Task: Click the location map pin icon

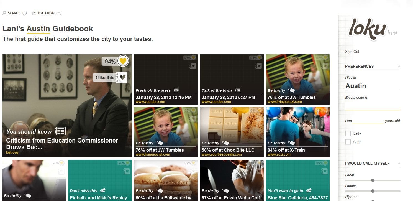Action: click(34, 13)
